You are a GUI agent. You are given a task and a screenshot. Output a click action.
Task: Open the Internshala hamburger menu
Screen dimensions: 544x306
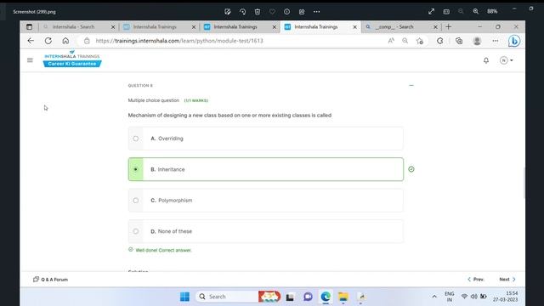(x=30, y=60)
